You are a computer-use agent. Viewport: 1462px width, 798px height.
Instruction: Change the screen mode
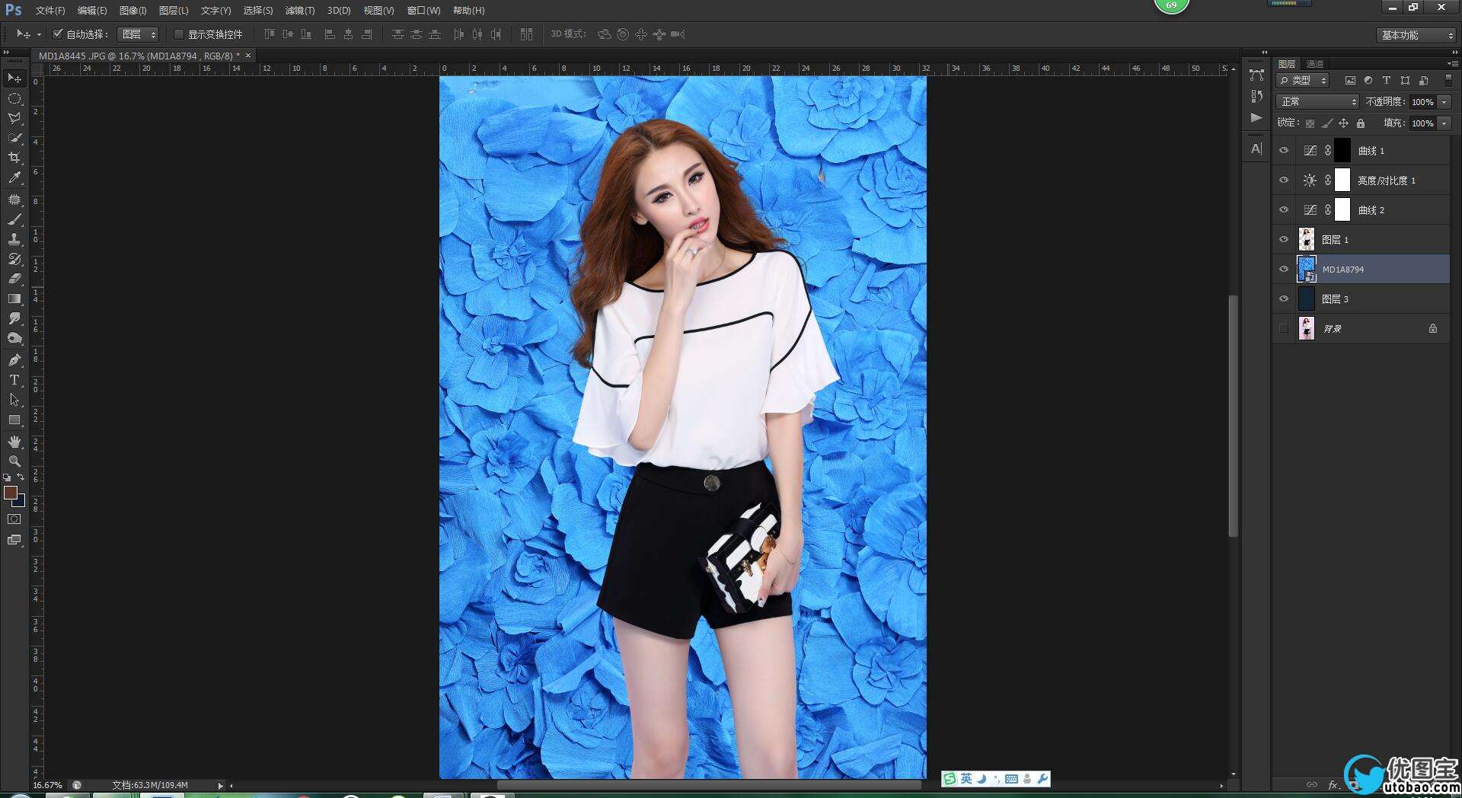click(14, 540)
